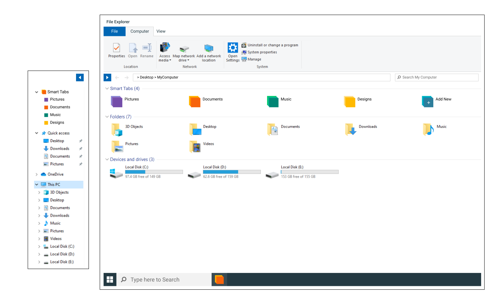The image size is (502, 303).
Task: Collapse Quick access tree node
Action: tap(37, 133)
